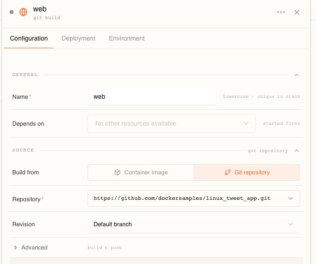Click the 'Repository' field label
316x264 pixels.
coord(26,199)
